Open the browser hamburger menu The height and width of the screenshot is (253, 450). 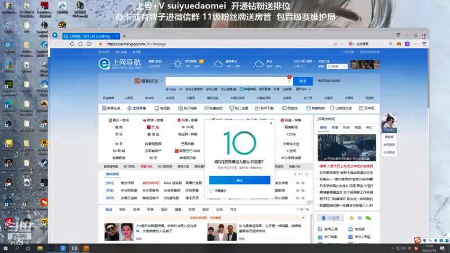[x=424, y=44]
